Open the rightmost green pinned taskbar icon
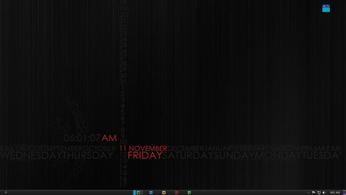Viewport: 346px width, 195px height. pyautogui.click(x=189, y=192)
